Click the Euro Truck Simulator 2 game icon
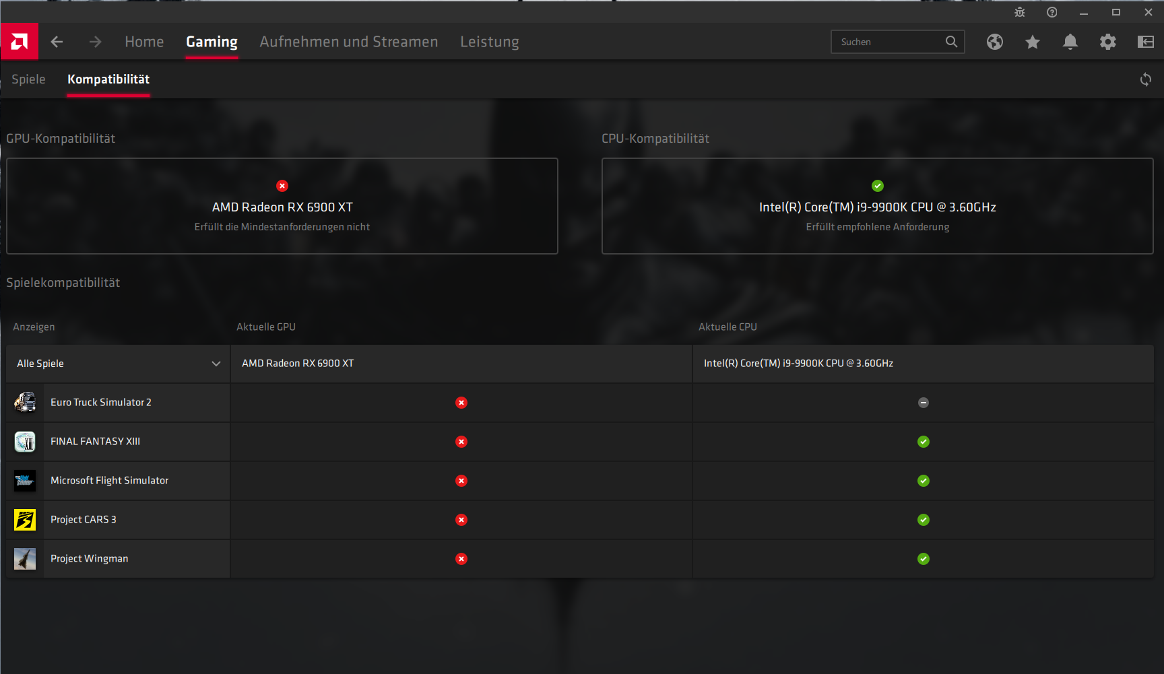The height and width of the screenshot is (674, 1164). (25, 403)
